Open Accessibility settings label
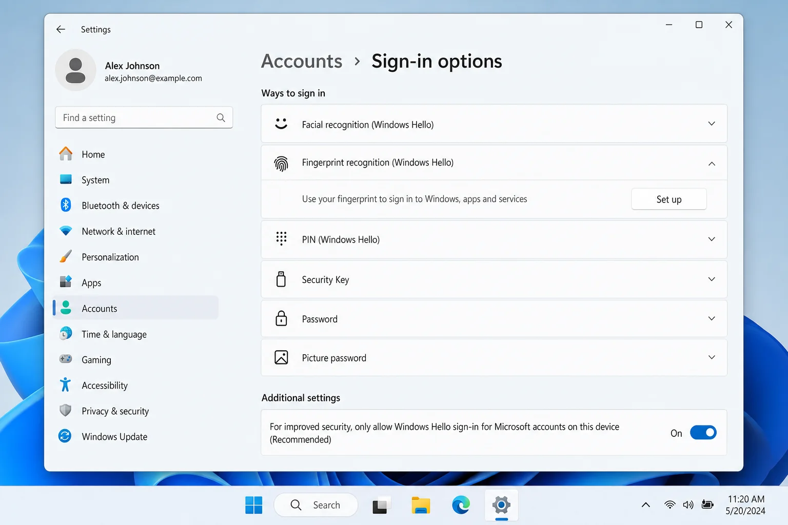The image size is (788, 525). click(x=105, y=386)
